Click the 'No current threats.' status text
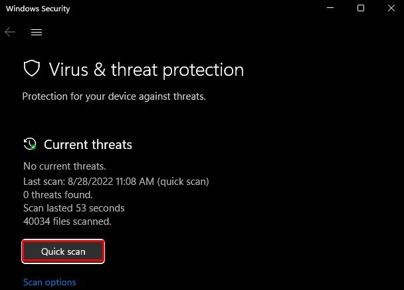This screenshot has height=290, width=404. click(x=64, y=166)
